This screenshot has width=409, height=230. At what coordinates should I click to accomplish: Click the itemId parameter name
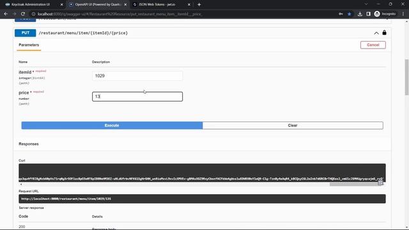(x=25, y=72)
